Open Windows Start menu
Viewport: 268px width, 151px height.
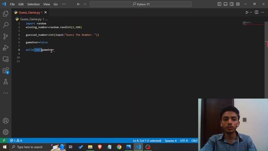click(5, 147)
